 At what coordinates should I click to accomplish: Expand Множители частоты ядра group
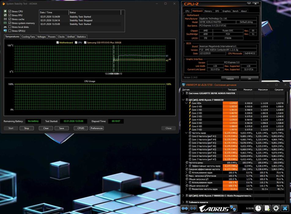(x=186, y=189)
